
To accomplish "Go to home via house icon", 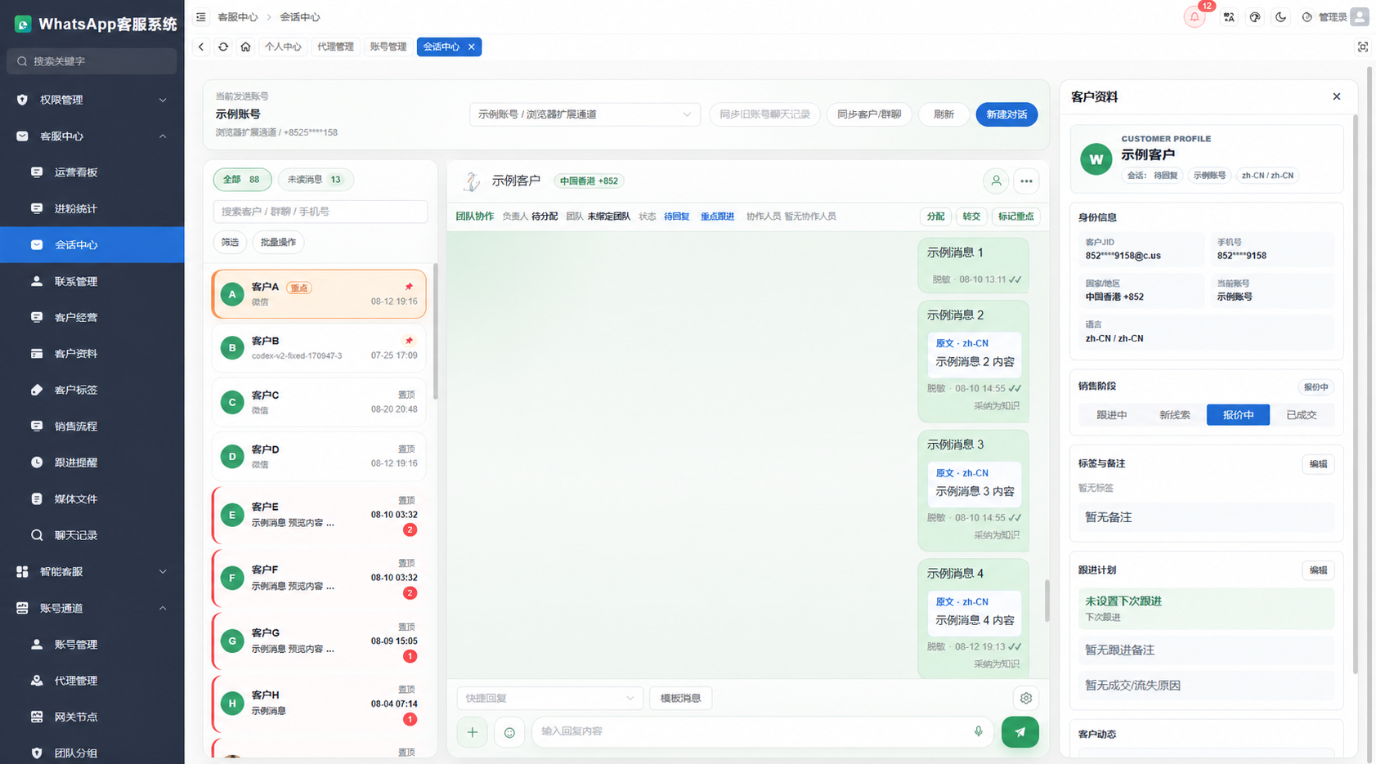I will (245, 47).
